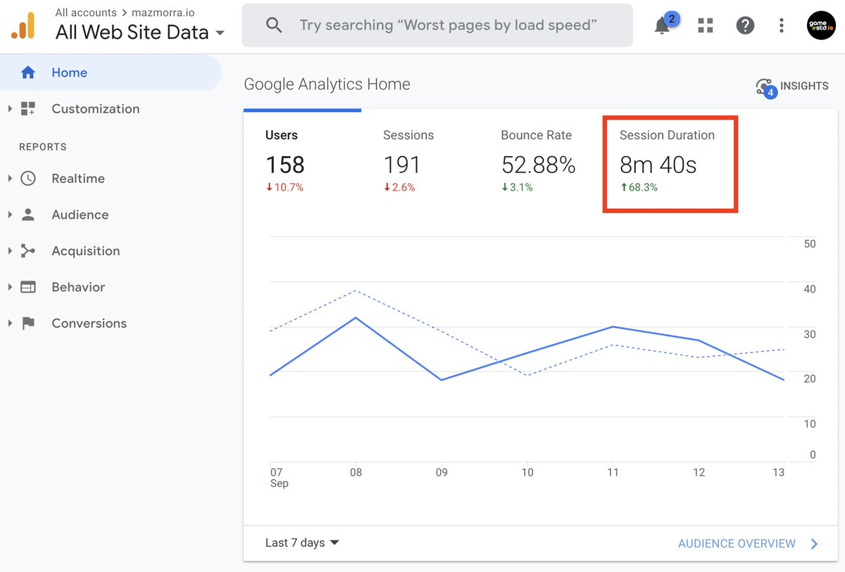Viewport: 845px width, 572px height.
Task: Click the mazmorra.io breadcrumb text
Action: pyautogui.click(x=163, y=13)
